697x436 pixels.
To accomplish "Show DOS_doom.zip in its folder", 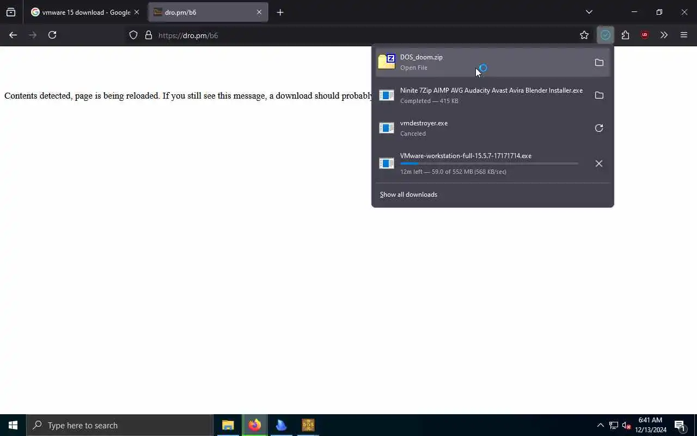I will coord(599,63).
